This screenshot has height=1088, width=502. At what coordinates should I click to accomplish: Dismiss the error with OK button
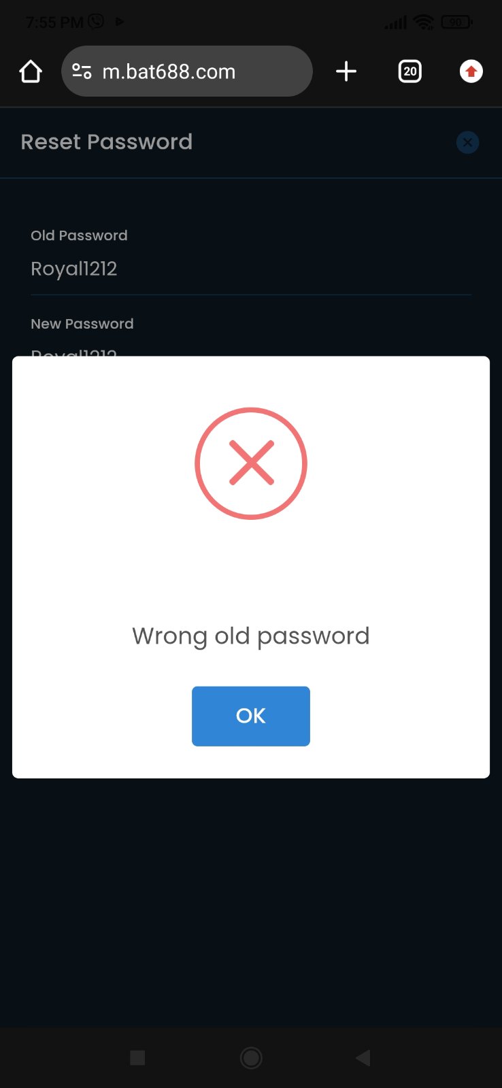point(251,716)
